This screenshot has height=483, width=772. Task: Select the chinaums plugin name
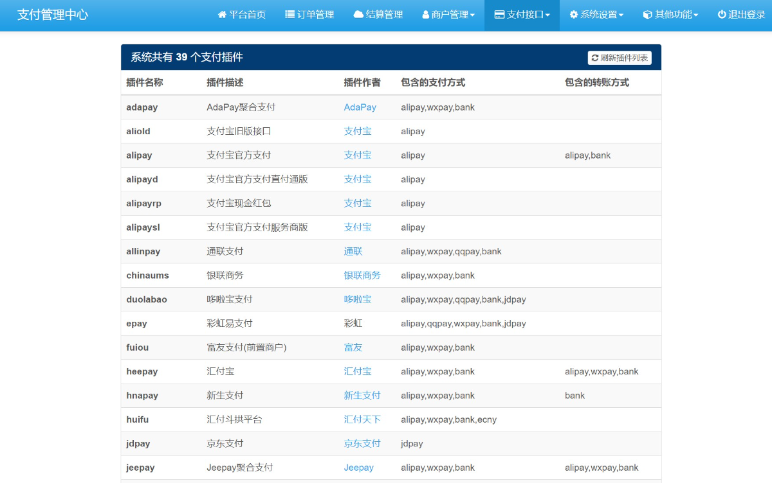[x=147, y=275]
